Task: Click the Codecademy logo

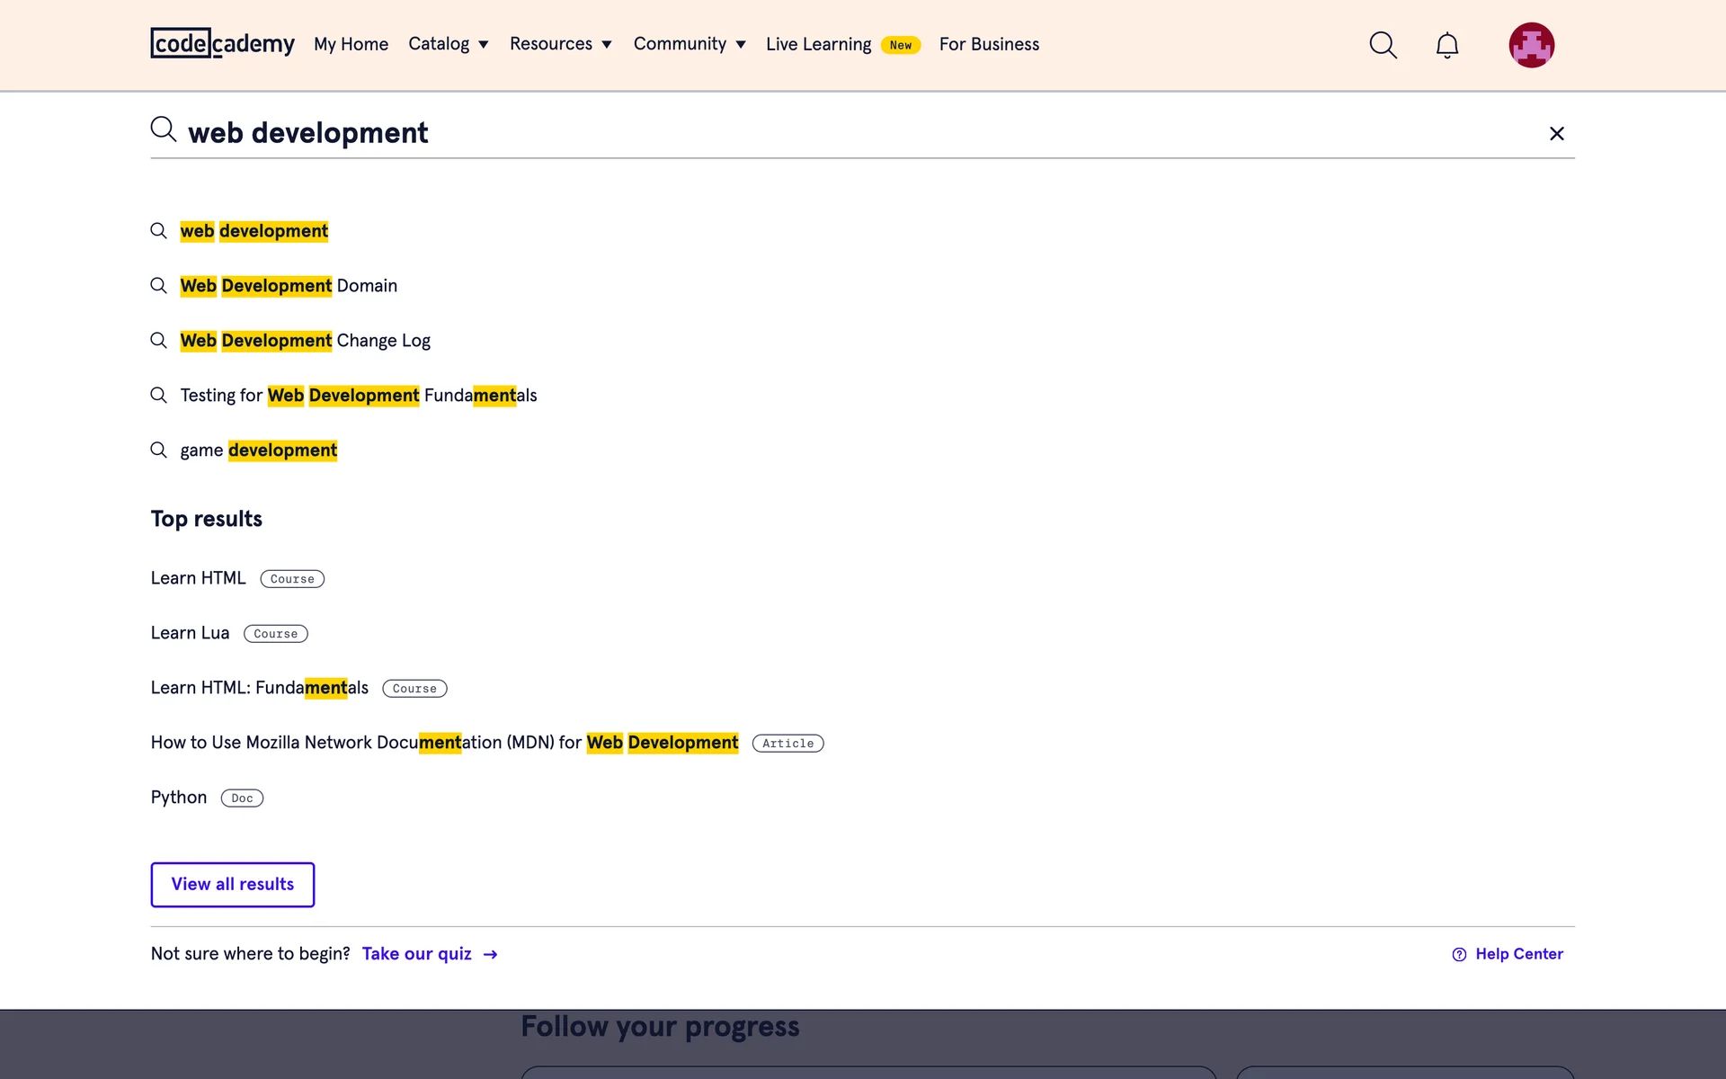Action: (222, 43)
